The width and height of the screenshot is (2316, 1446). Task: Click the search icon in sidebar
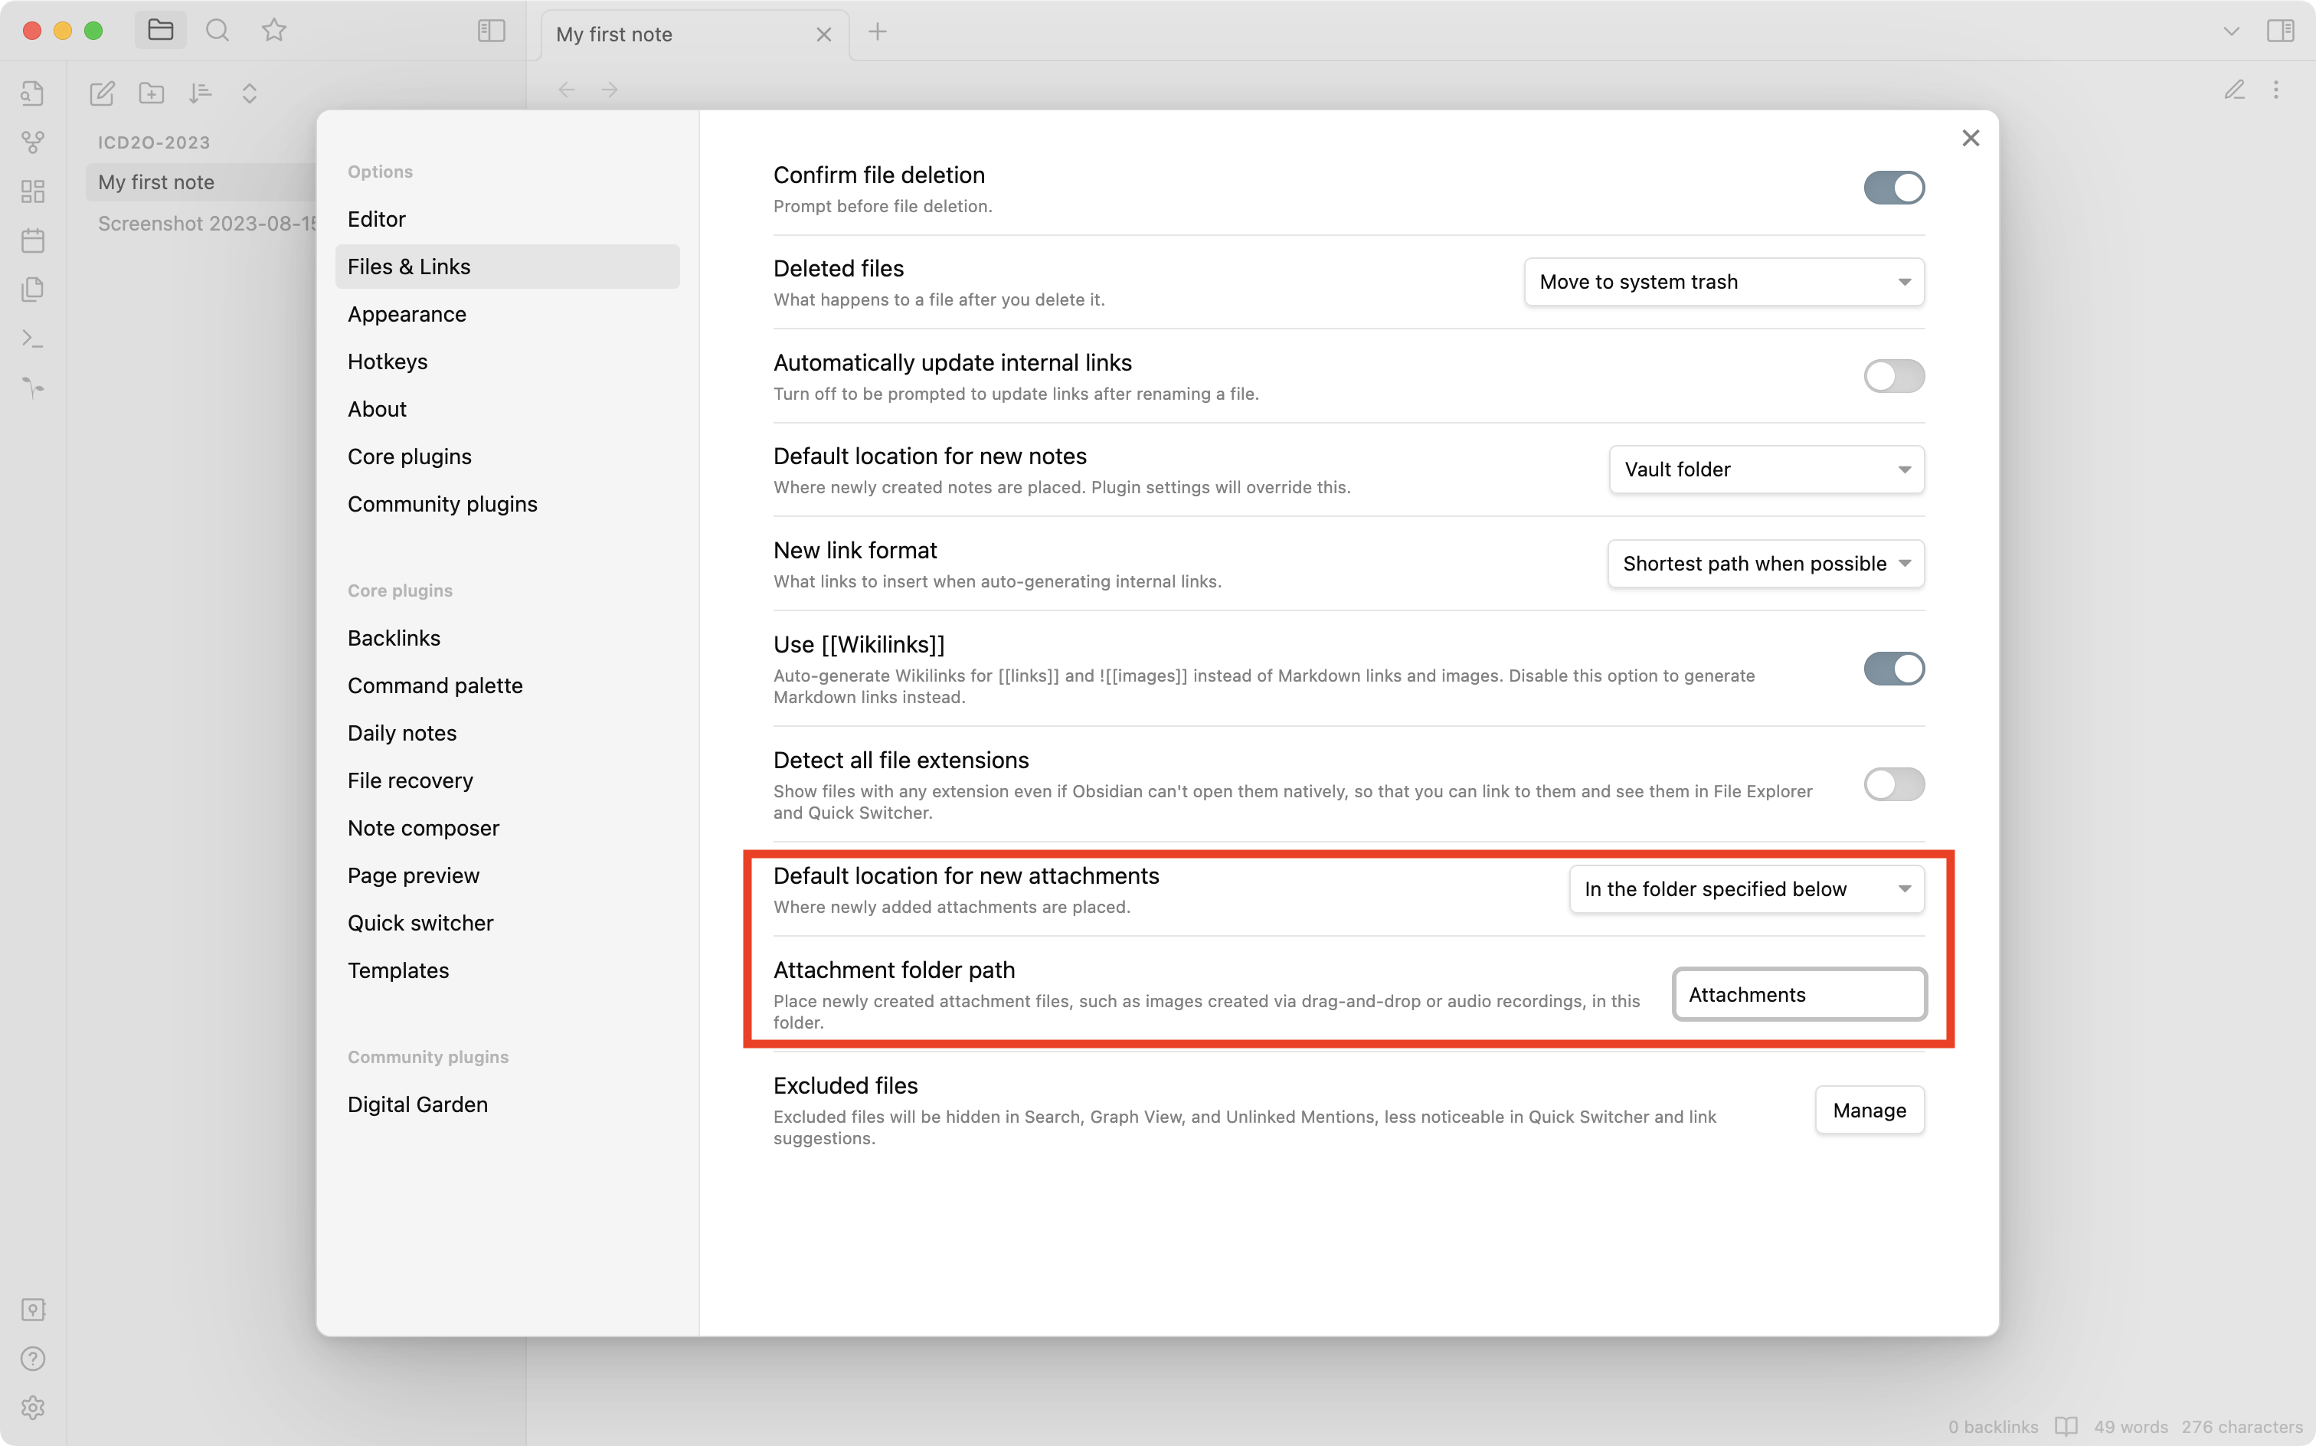[217, 30]
